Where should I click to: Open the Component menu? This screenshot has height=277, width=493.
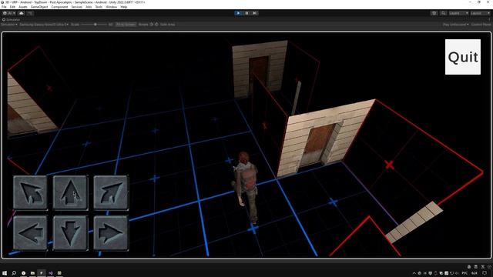[x=59, y=7]
